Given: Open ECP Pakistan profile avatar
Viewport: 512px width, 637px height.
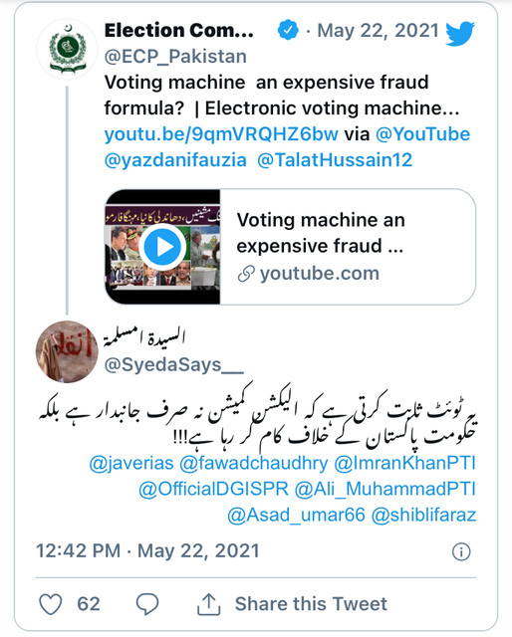Looking at the screenshot, I should 68,49.
